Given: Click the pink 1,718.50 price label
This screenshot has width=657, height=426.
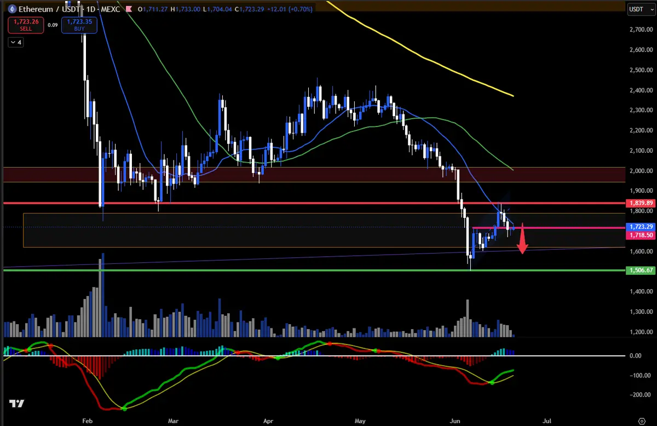Looking at the screenshot, I should click(x=641, y=234).
